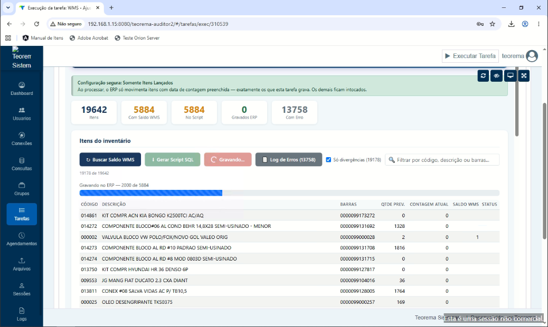Click the teorema user avatar icon
548x327 pixels.
coord(532,56)
